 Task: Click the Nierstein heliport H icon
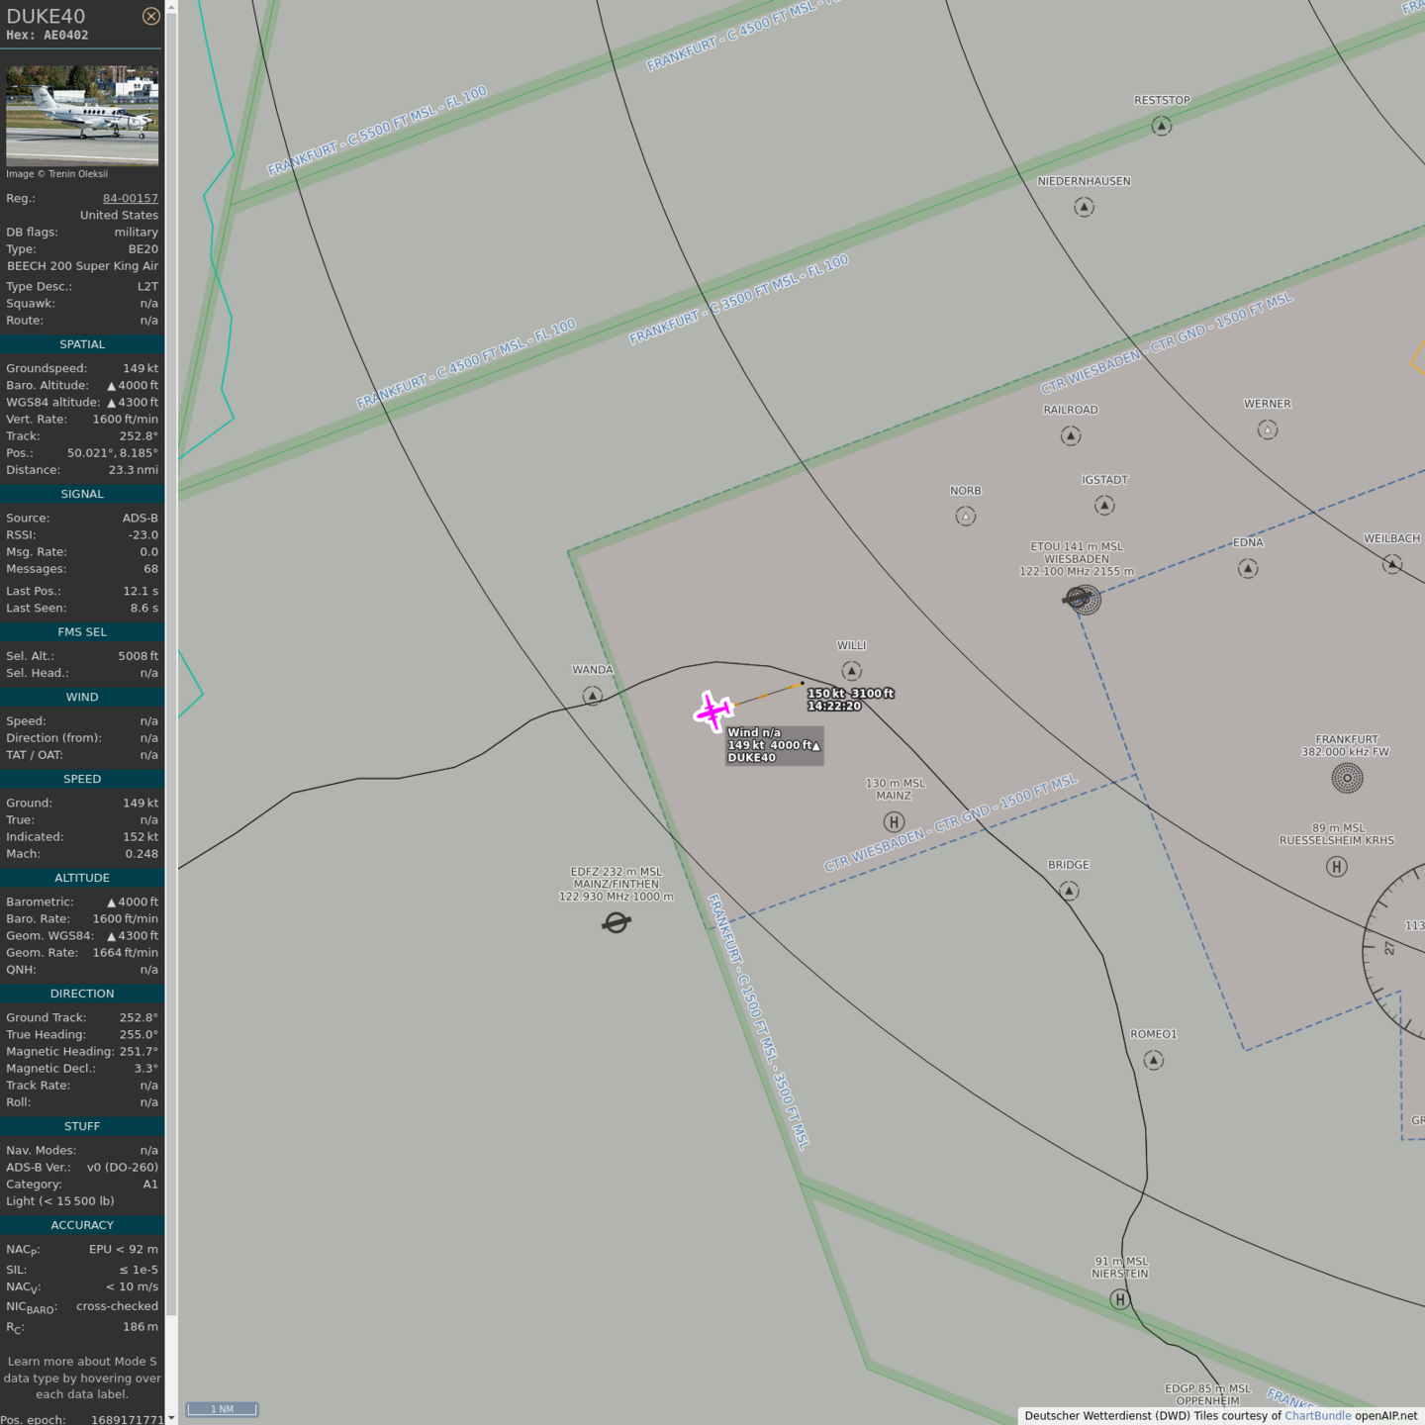tap(1119, 1299)
